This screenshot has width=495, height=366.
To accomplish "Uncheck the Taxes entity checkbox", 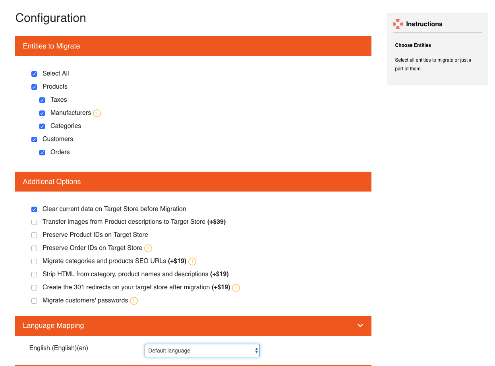I will [x=42, y=100].
